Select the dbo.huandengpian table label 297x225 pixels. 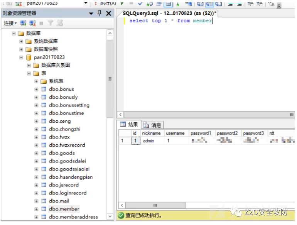(x=71, y=177)
